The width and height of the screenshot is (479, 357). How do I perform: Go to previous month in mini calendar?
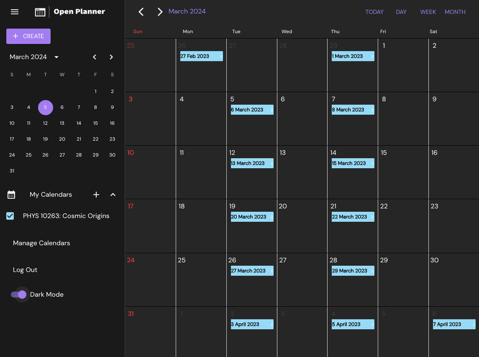94,57
